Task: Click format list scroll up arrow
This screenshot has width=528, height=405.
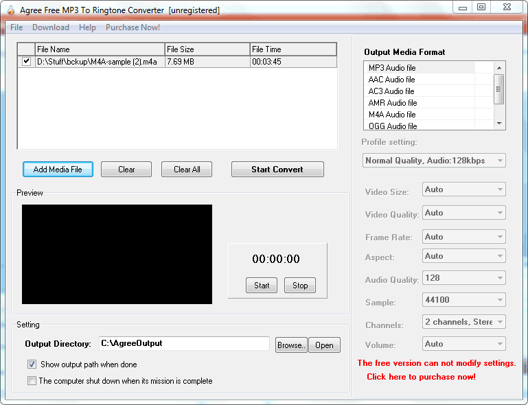Action: point(499,68)
